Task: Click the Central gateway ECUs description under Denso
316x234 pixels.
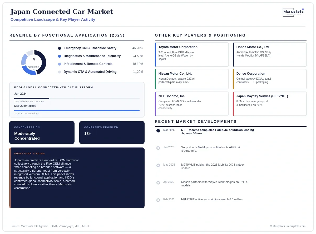Action: click(254, 80)
